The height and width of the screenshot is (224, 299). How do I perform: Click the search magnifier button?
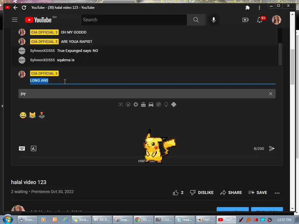pyautogui.click(x=196, y=20)
